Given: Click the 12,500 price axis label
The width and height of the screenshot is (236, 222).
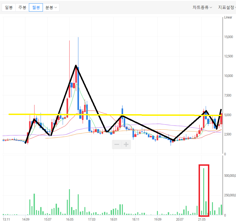Looking at the screenshot, I should 229,56.
